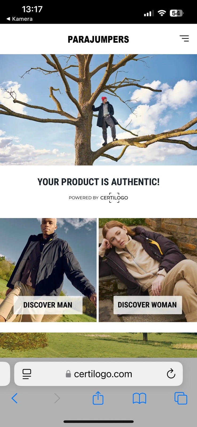Tap the woman's jacket photo
Viewport: 197px width, 427px height.
[148, 270]
